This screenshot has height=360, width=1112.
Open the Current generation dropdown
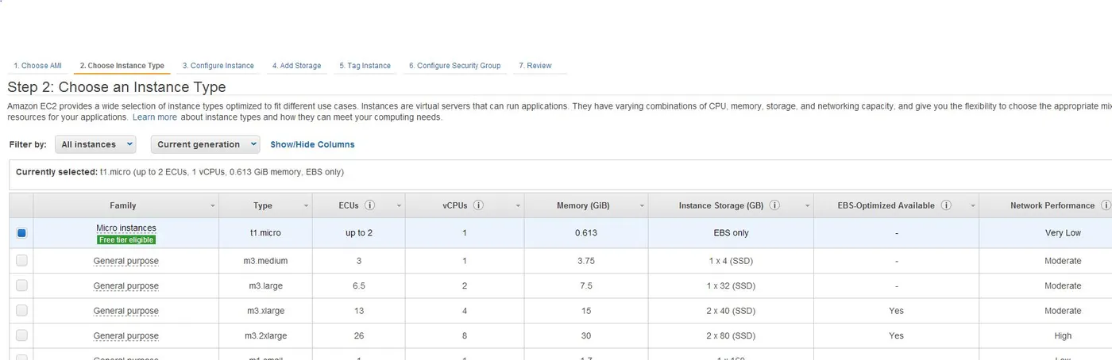(206, 144)
